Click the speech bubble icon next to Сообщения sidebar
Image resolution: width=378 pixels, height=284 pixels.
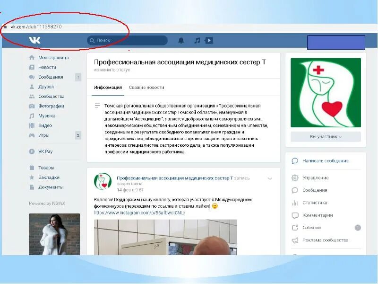[32, 77]
